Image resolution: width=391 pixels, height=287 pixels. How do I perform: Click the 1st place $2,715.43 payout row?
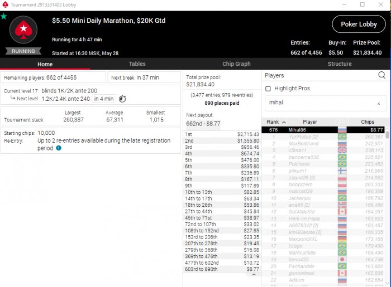[x=222, y=134]
